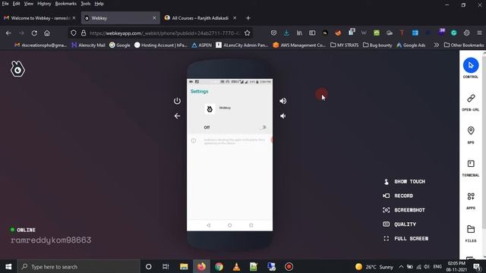
Task: Switch to Full Screen mode
Action: 406,239
